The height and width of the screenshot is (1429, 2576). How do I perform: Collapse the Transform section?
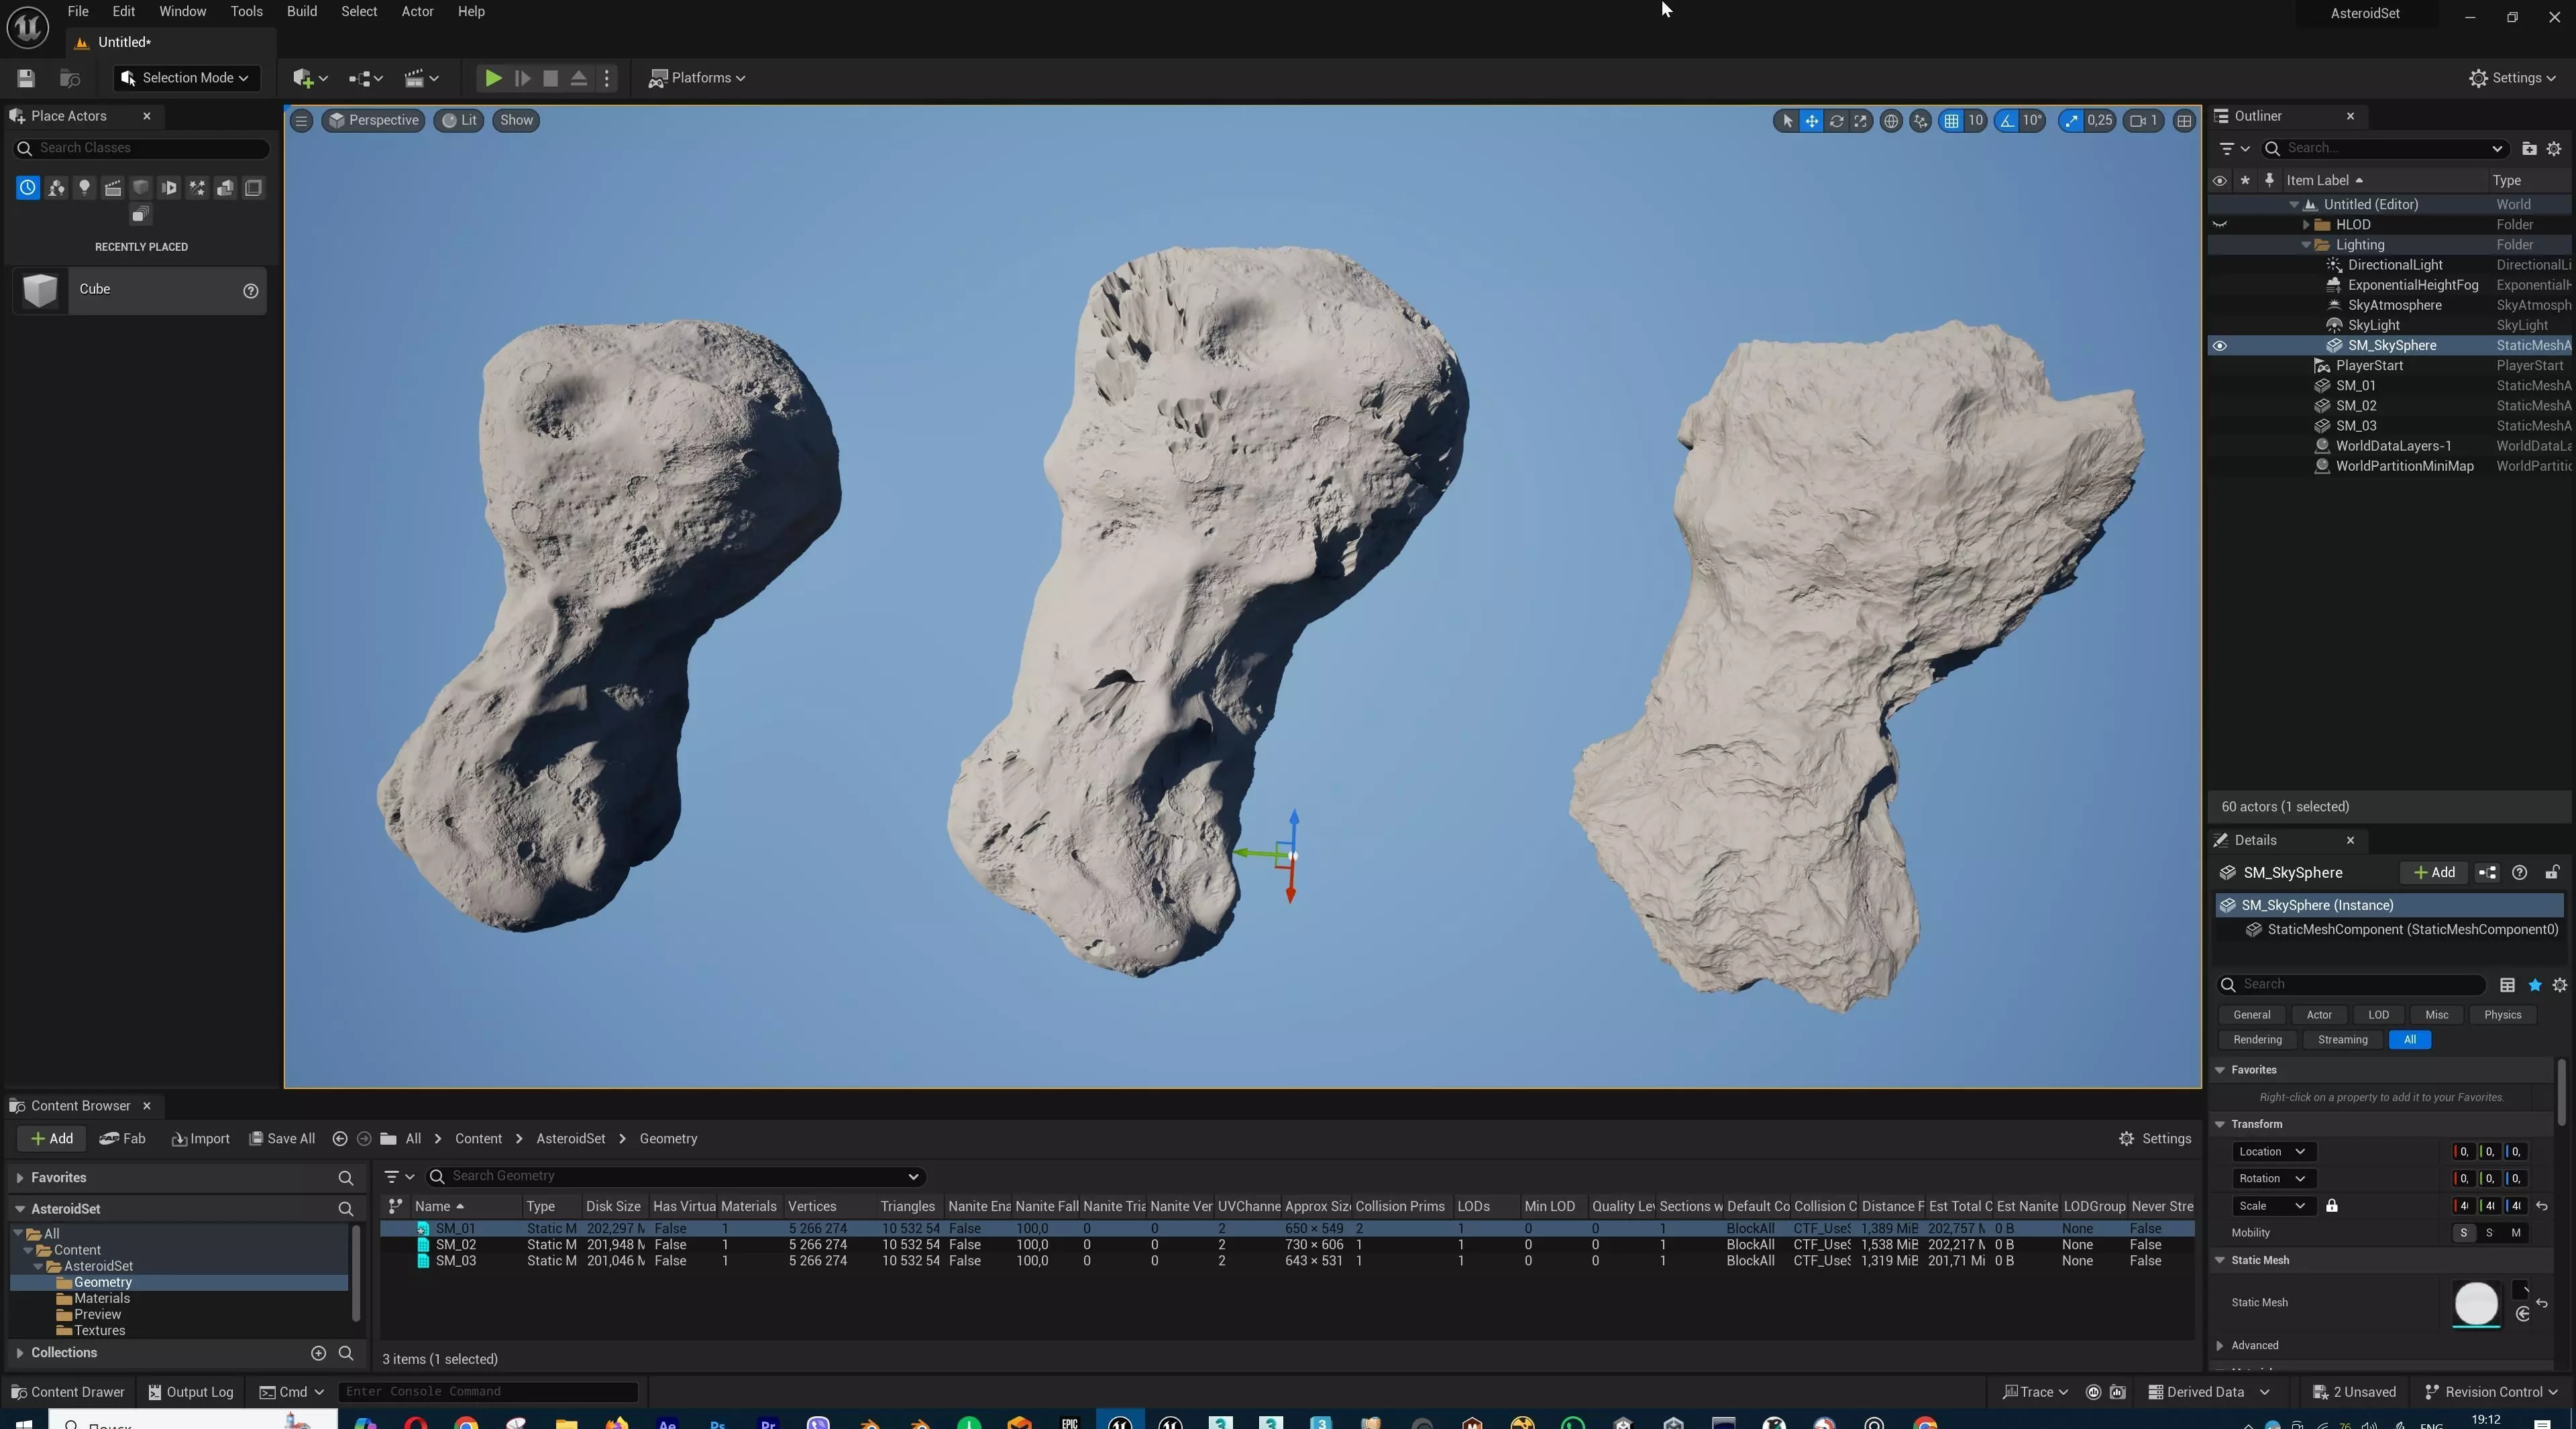coord(2220,1124)
